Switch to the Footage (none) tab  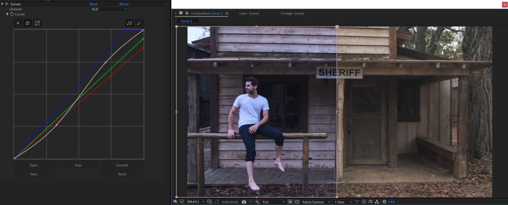click(292, 13)
